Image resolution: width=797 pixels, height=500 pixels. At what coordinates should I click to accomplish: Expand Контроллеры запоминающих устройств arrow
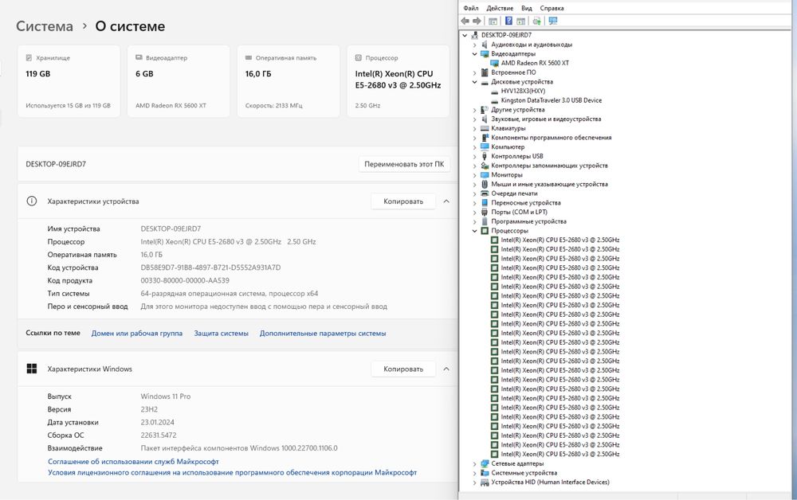(x=475, y=166)
